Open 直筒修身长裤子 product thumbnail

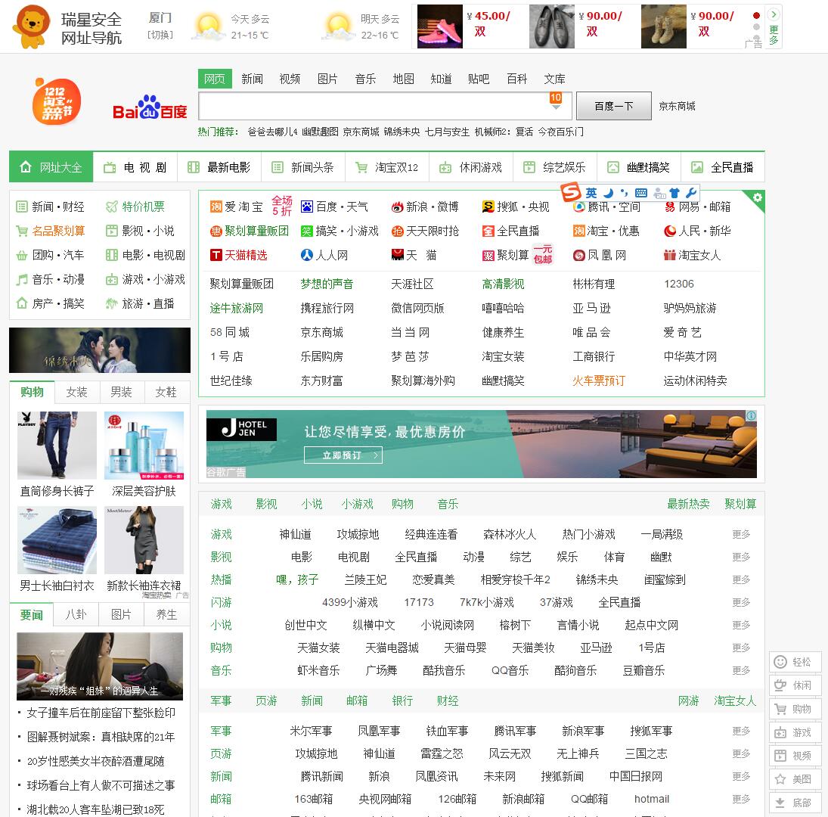pyautogui.click(x=57, y=446)
